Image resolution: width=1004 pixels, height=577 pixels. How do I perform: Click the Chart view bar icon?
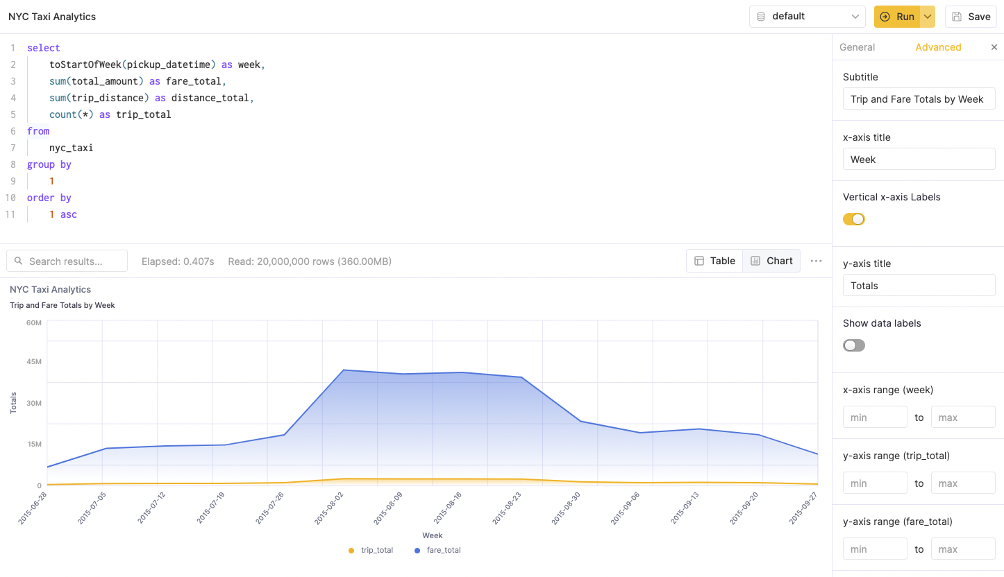click(755, 261)
